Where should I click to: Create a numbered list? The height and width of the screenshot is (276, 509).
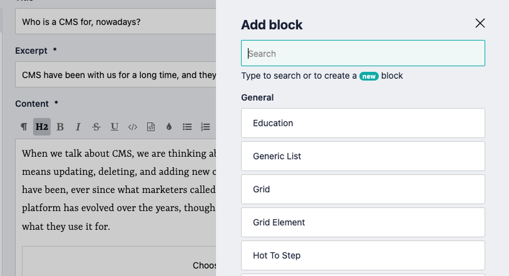(205, 126)
